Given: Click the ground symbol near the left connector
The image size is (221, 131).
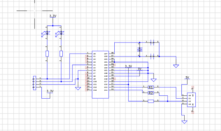Looking at the screenshot, I should coord(78,89).
